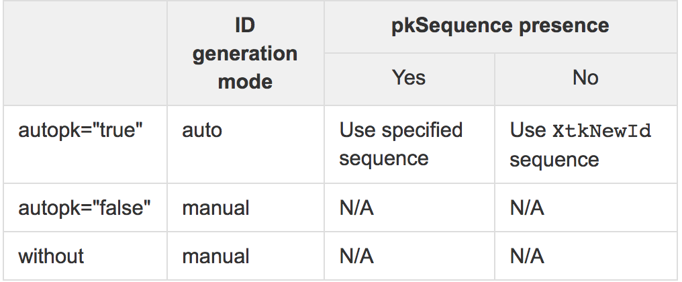Click N/A under No in autopk="false" row
The height and width of the screenshot is (282, 682).
click(527, 207)
